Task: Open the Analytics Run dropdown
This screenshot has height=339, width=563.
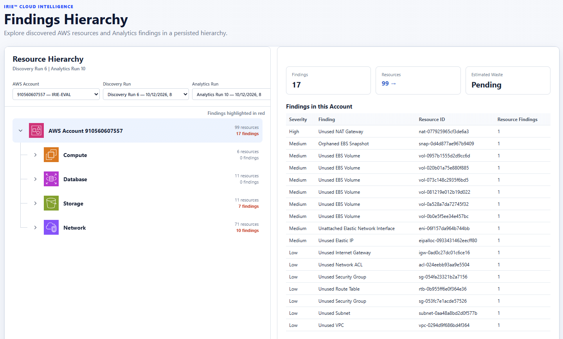Action: [x=231, y=94]
